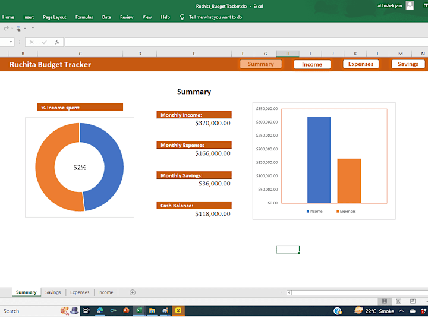
Task: Open the Data ribbon tab
Action: click(x=106, y=17)
